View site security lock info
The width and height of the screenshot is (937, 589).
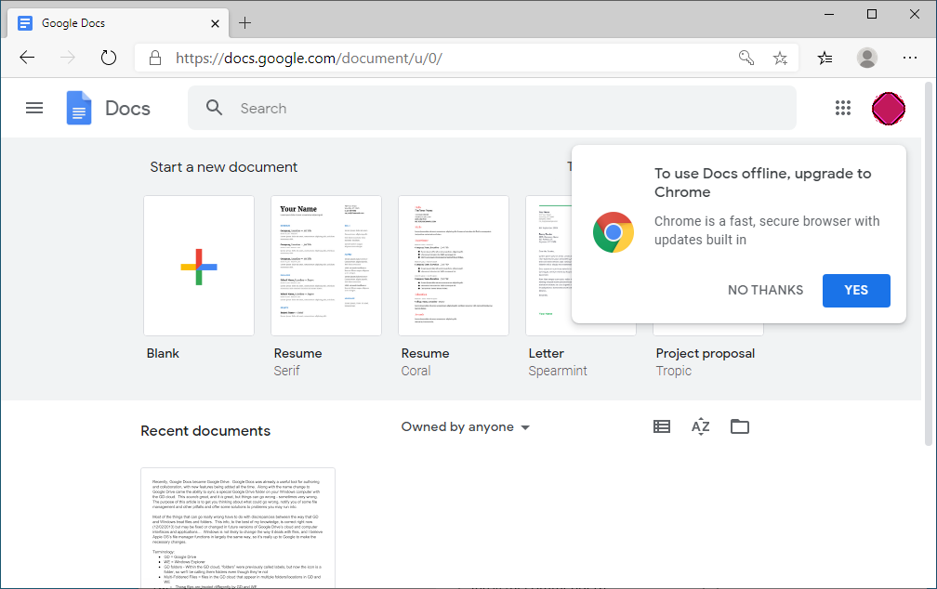(154, 58)
